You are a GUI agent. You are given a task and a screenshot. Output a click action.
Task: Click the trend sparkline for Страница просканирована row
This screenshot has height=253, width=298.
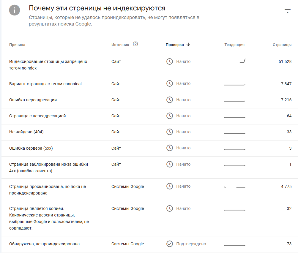[x=235, y=187]
